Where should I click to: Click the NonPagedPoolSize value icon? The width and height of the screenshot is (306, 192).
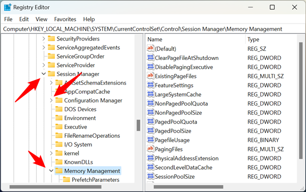tap(150, 113)
